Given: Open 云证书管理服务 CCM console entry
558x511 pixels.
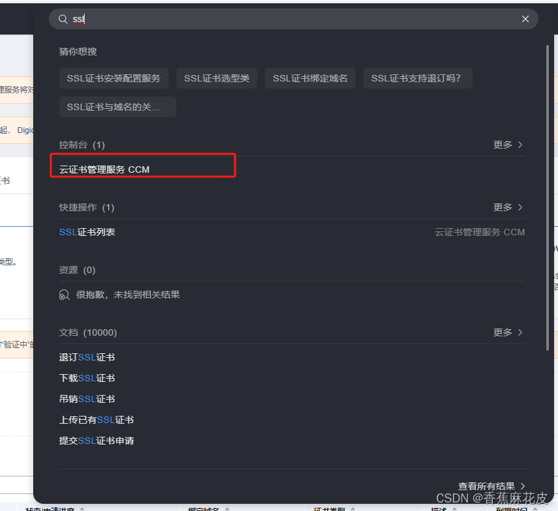Looking at the screenshot, I should click(x=104, y=169).
